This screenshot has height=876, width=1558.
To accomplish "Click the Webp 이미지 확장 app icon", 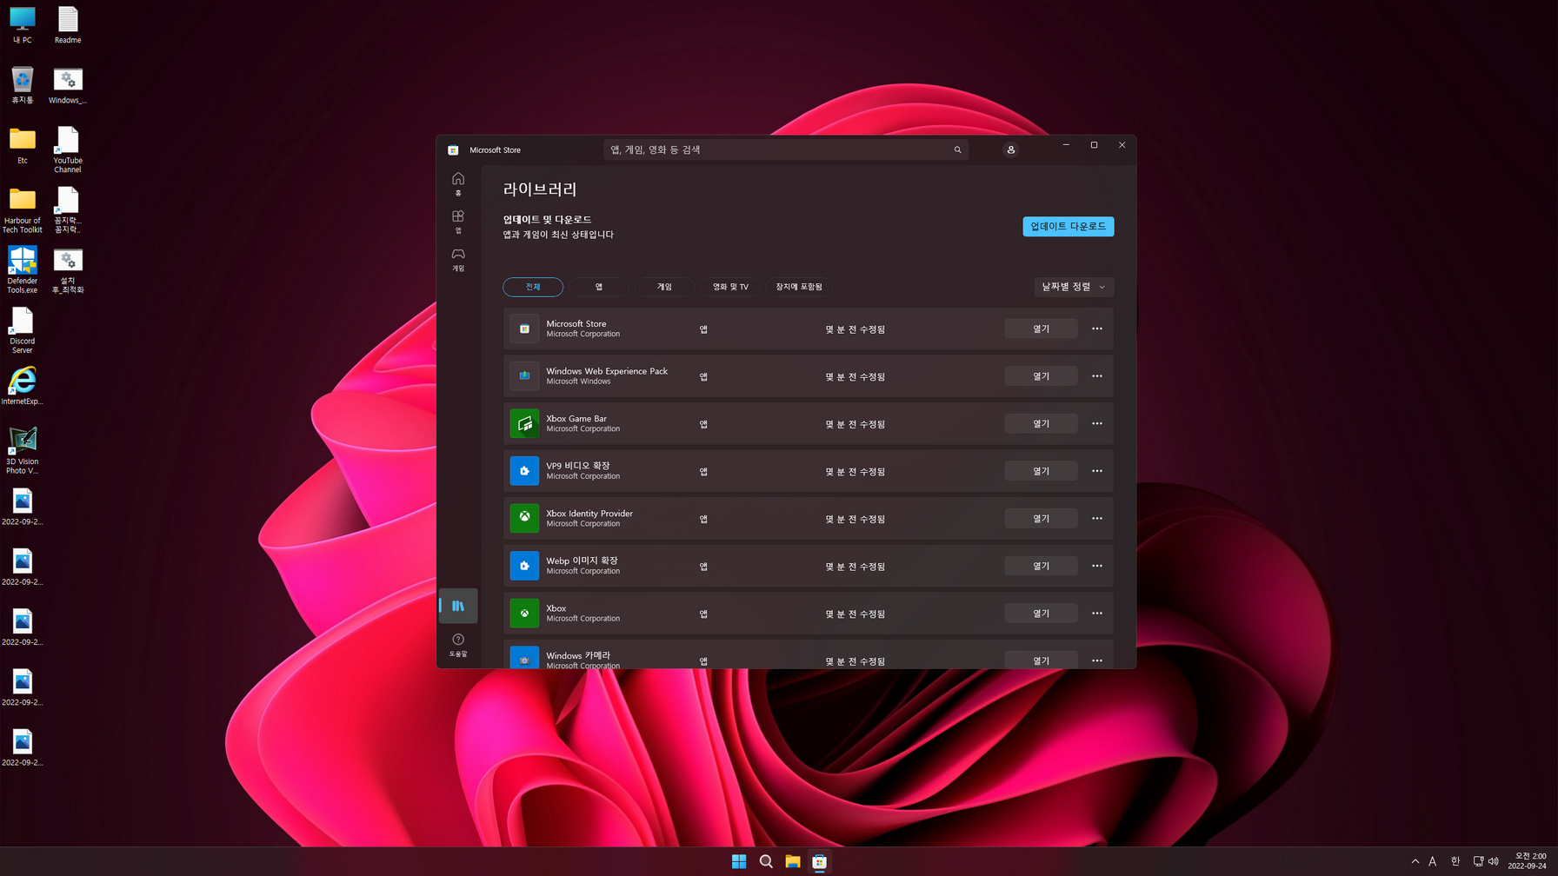I will coord(524,566).
